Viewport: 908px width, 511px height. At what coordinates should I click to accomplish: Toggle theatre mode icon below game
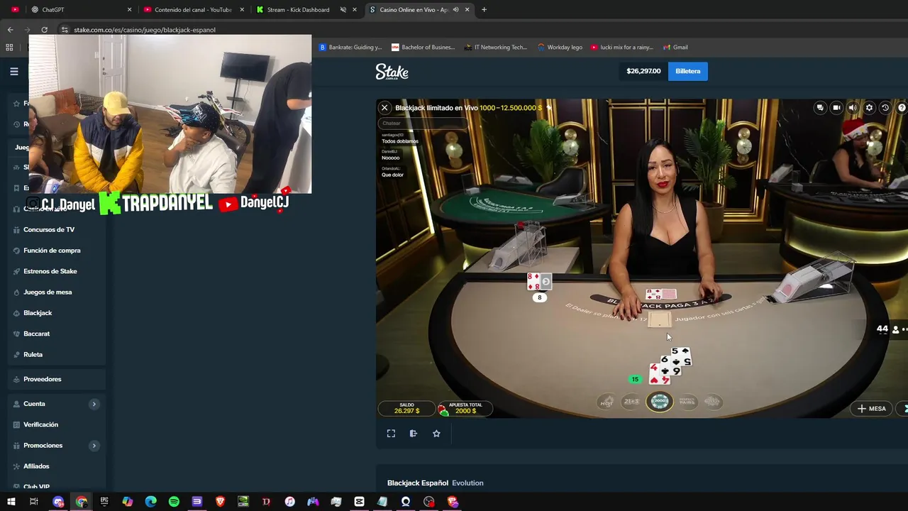tap(414, 434)
